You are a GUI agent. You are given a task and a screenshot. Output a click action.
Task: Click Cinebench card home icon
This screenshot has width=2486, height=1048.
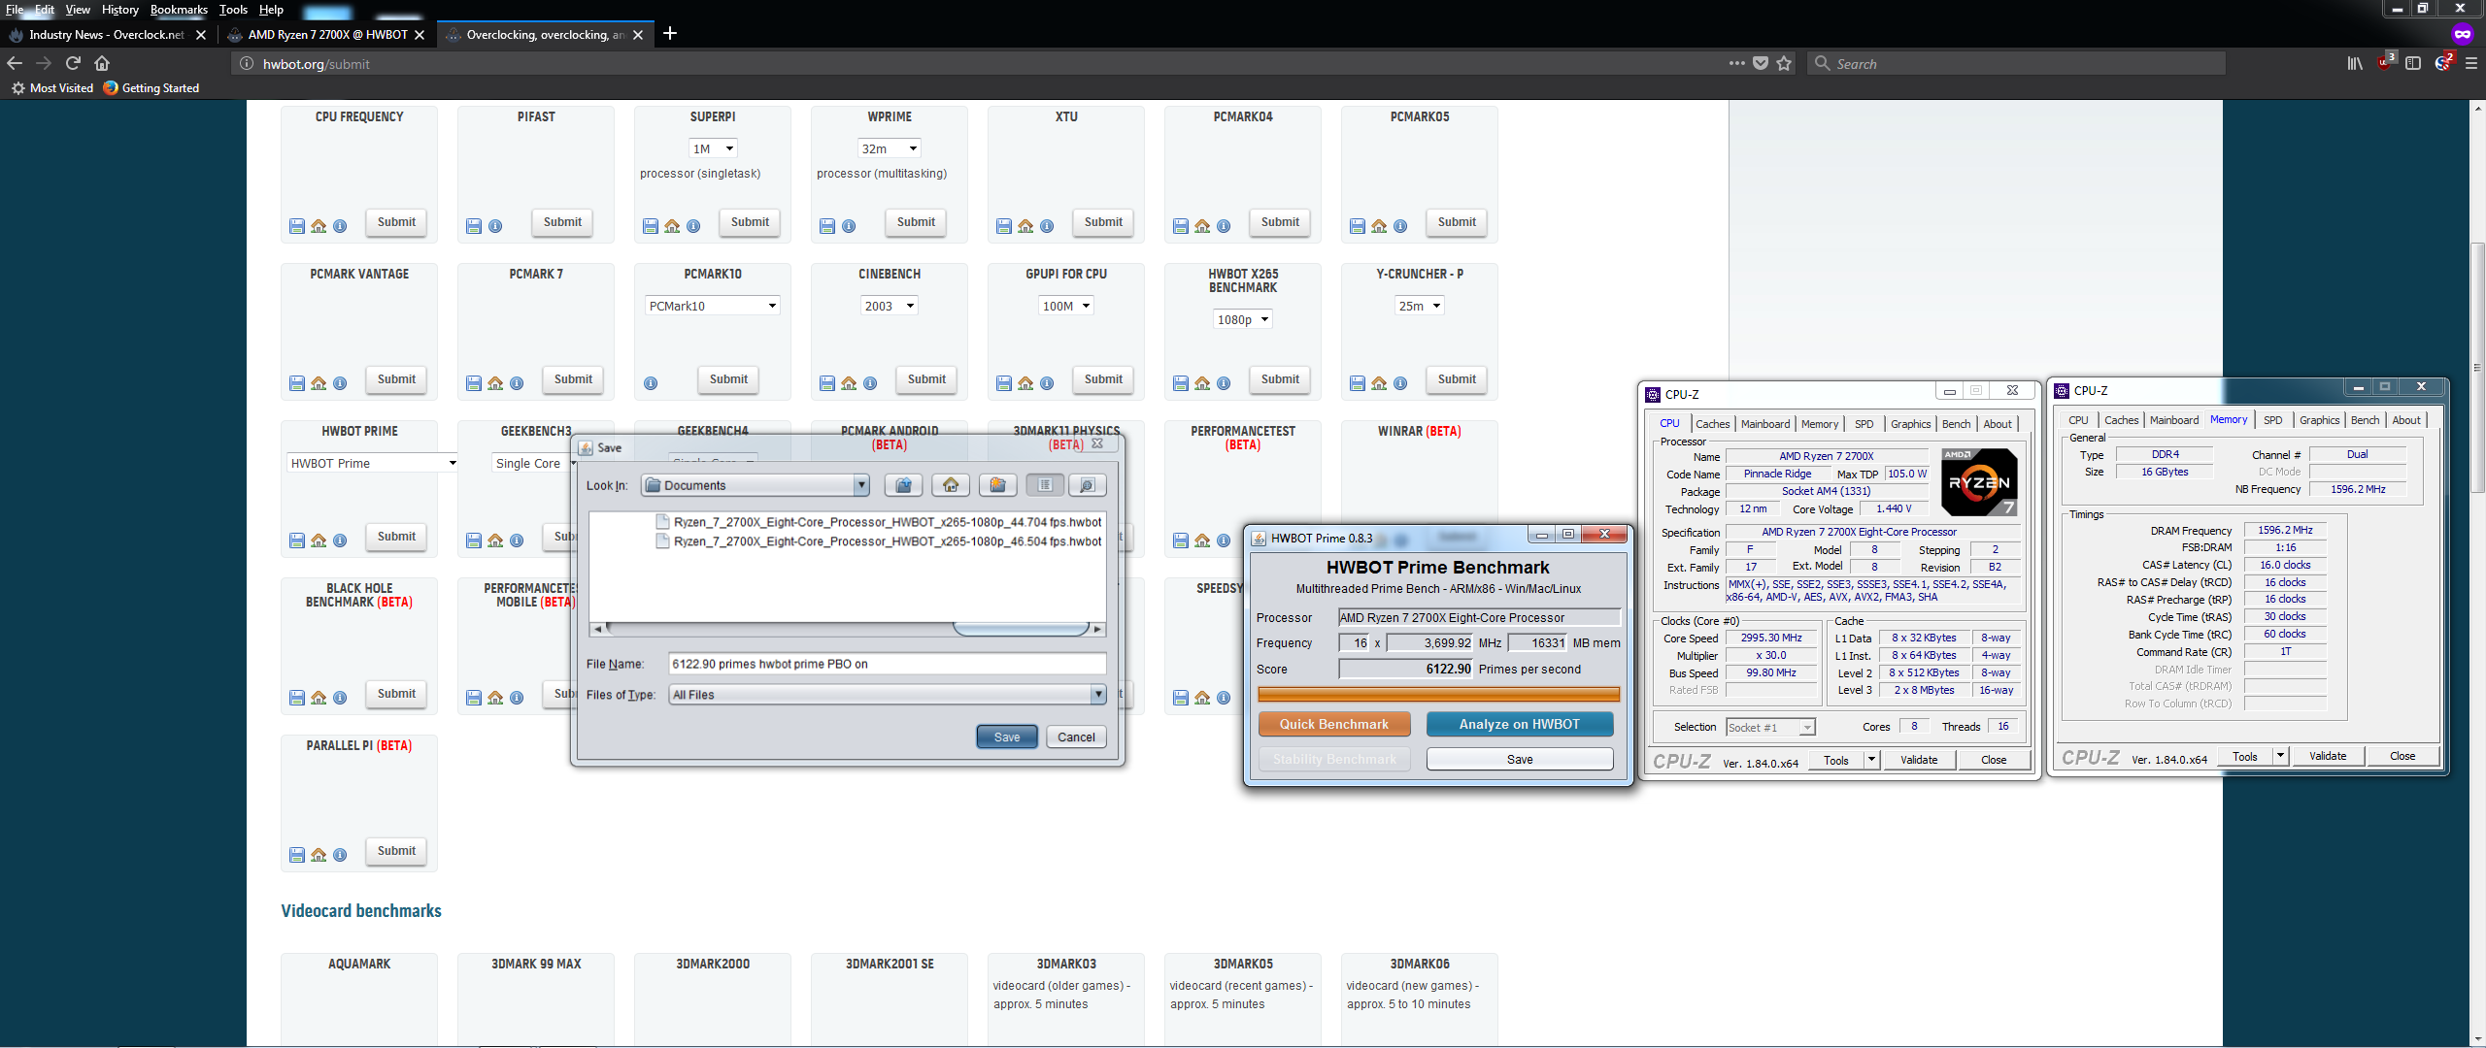click(x=849, y=383)
